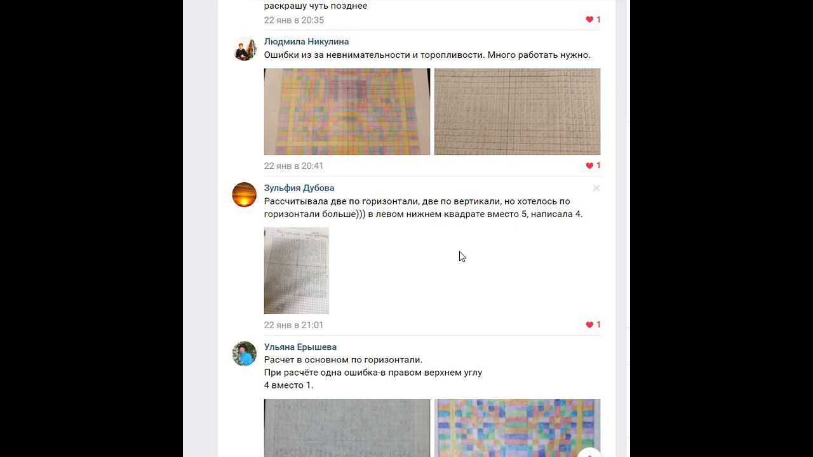Open Ульяна's gray calculation sheet photo
This screenshot has width=813, height=457.
(x=347, y=428)
